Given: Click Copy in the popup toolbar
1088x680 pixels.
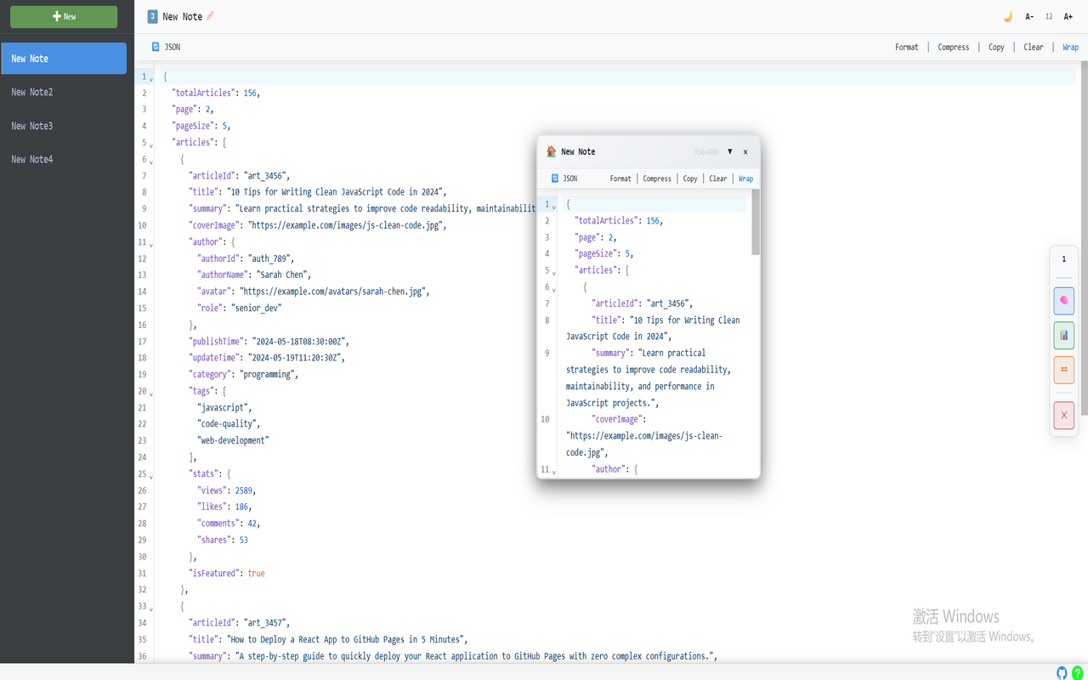Looking at the screenshot, I should coord(690,178).
